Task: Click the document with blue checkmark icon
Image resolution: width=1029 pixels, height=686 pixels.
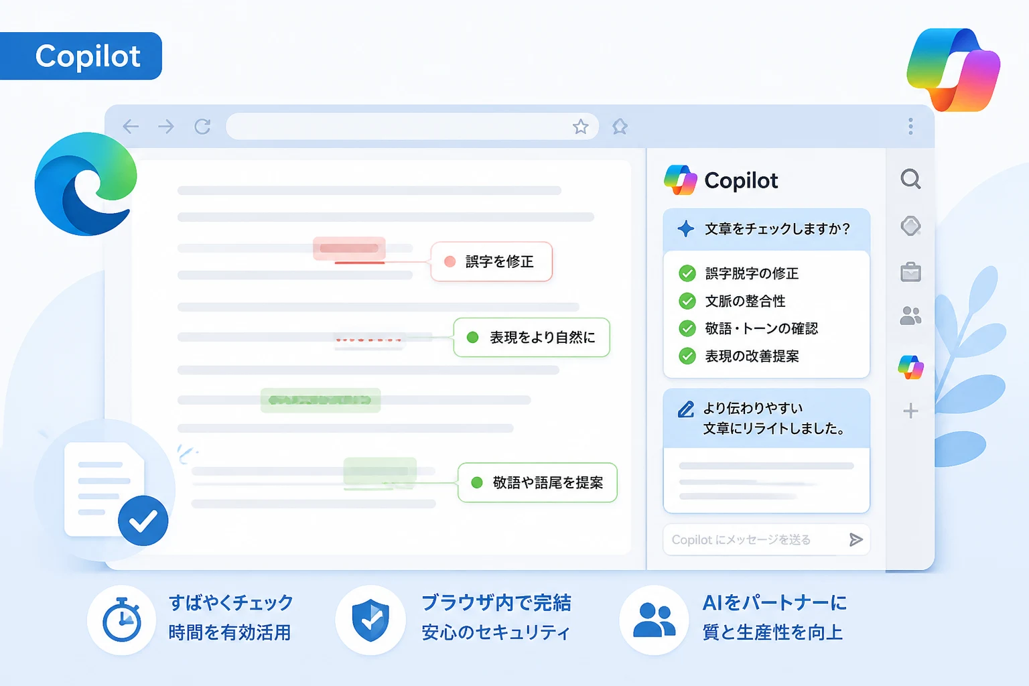Action: pyautogui.click(x=115, y=493)
